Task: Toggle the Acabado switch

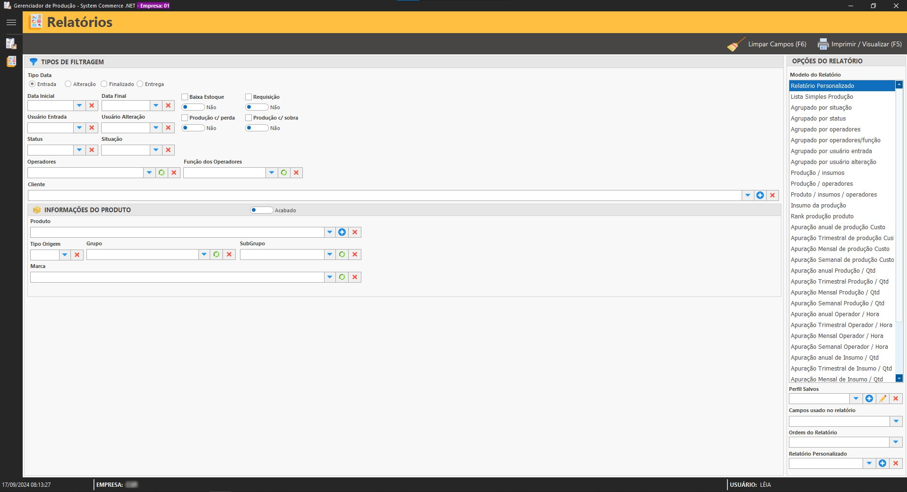Action: pos(261,210)
